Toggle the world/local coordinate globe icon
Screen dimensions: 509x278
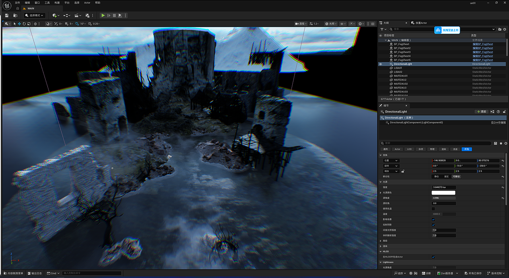pyautogui.click(x=35, y=24)
